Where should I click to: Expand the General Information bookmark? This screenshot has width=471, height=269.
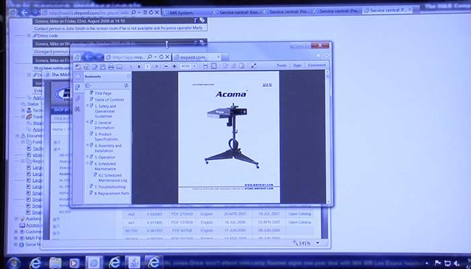[x=88, y=124]
